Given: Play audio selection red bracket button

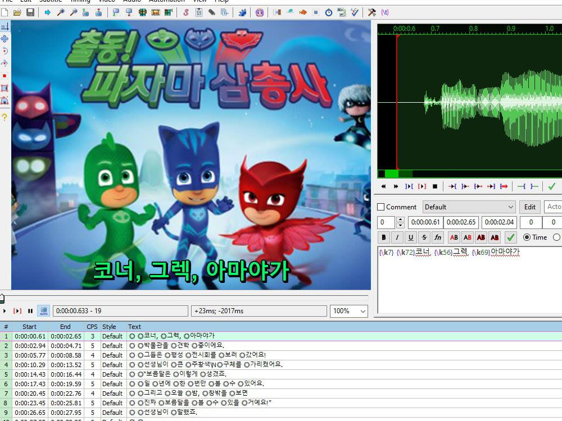Looking at the screenshot, I should [422, 186].
